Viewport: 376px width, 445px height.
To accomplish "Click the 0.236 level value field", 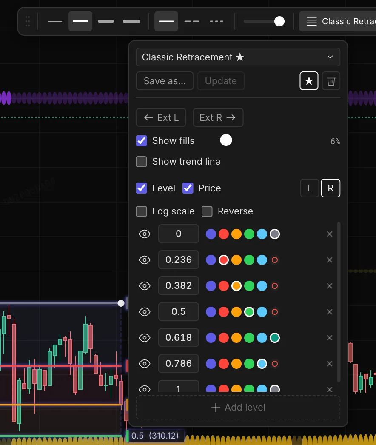I will pos(179,260).
